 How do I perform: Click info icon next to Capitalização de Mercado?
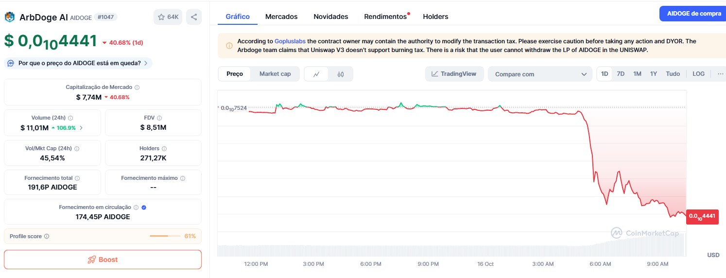(x=137, y=87)
